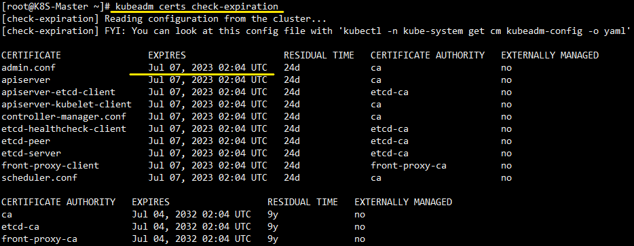Click the 'no' value in scheduler.conf row

coord(506,179)
